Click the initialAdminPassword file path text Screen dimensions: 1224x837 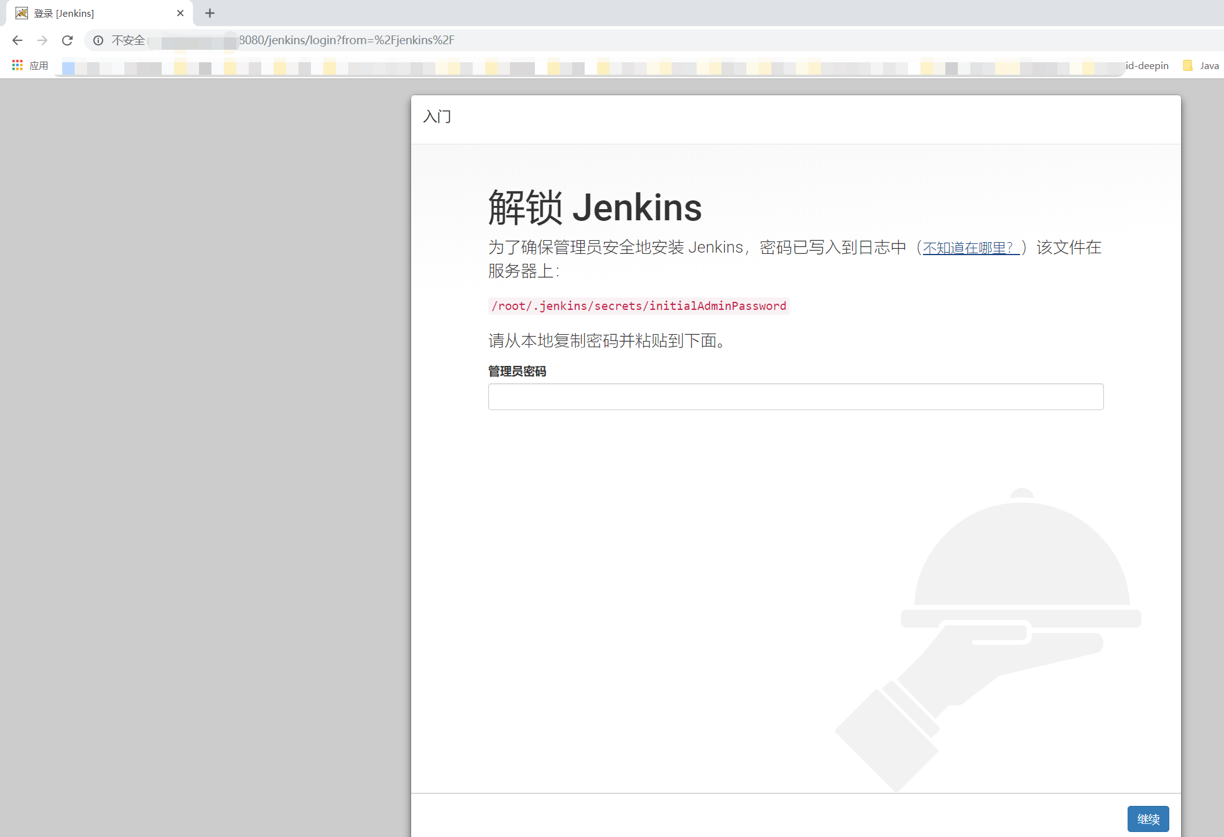click(639, 306)
